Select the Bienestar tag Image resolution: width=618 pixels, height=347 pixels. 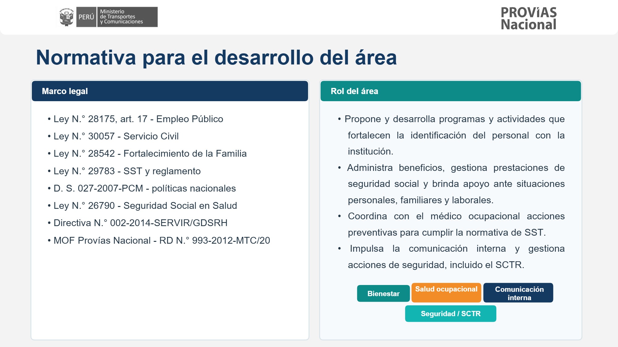point(383,293)
